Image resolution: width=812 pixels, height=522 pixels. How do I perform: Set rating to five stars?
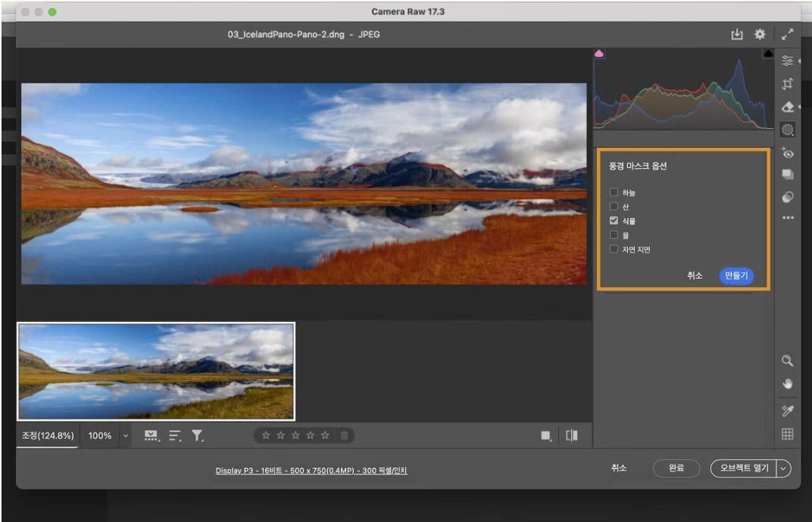pyautogui.click(x=325, y=436)
